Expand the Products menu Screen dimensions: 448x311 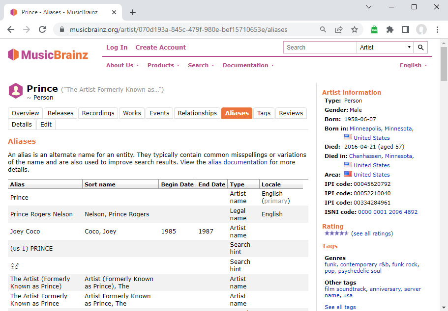point(163,65)
